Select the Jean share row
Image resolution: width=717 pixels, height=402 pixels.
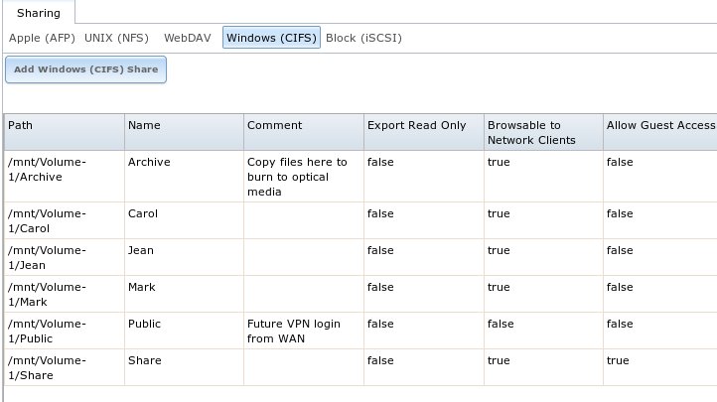(360, 257)
